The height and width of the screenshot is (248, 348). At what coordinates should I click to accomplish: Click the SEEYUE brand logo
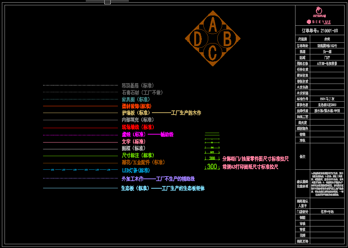319,22
